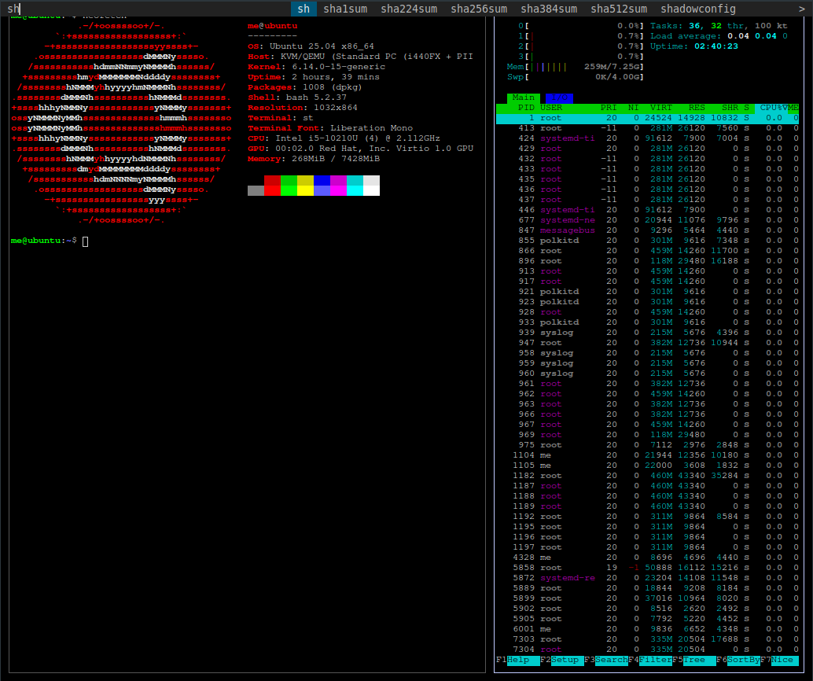The width and height of the screenshot is (813, 681).
Task: Sort htop by PRI column header
Action: (609, 108)
